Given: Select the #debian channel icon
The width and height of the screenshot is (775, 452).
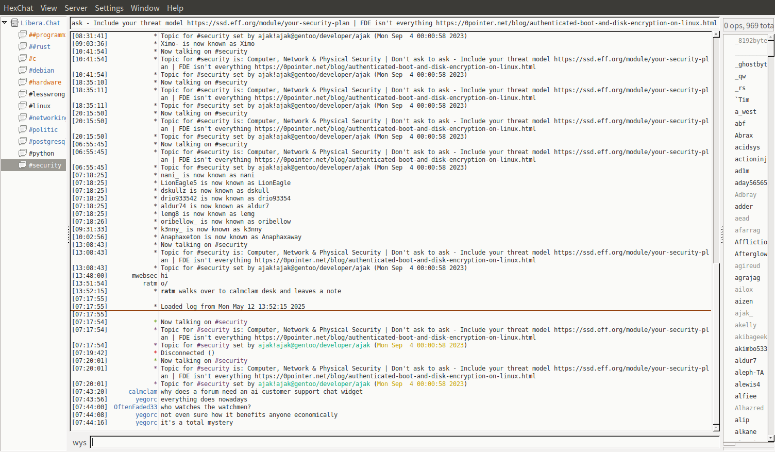Looking at the screenshot, I should point(22,70).
